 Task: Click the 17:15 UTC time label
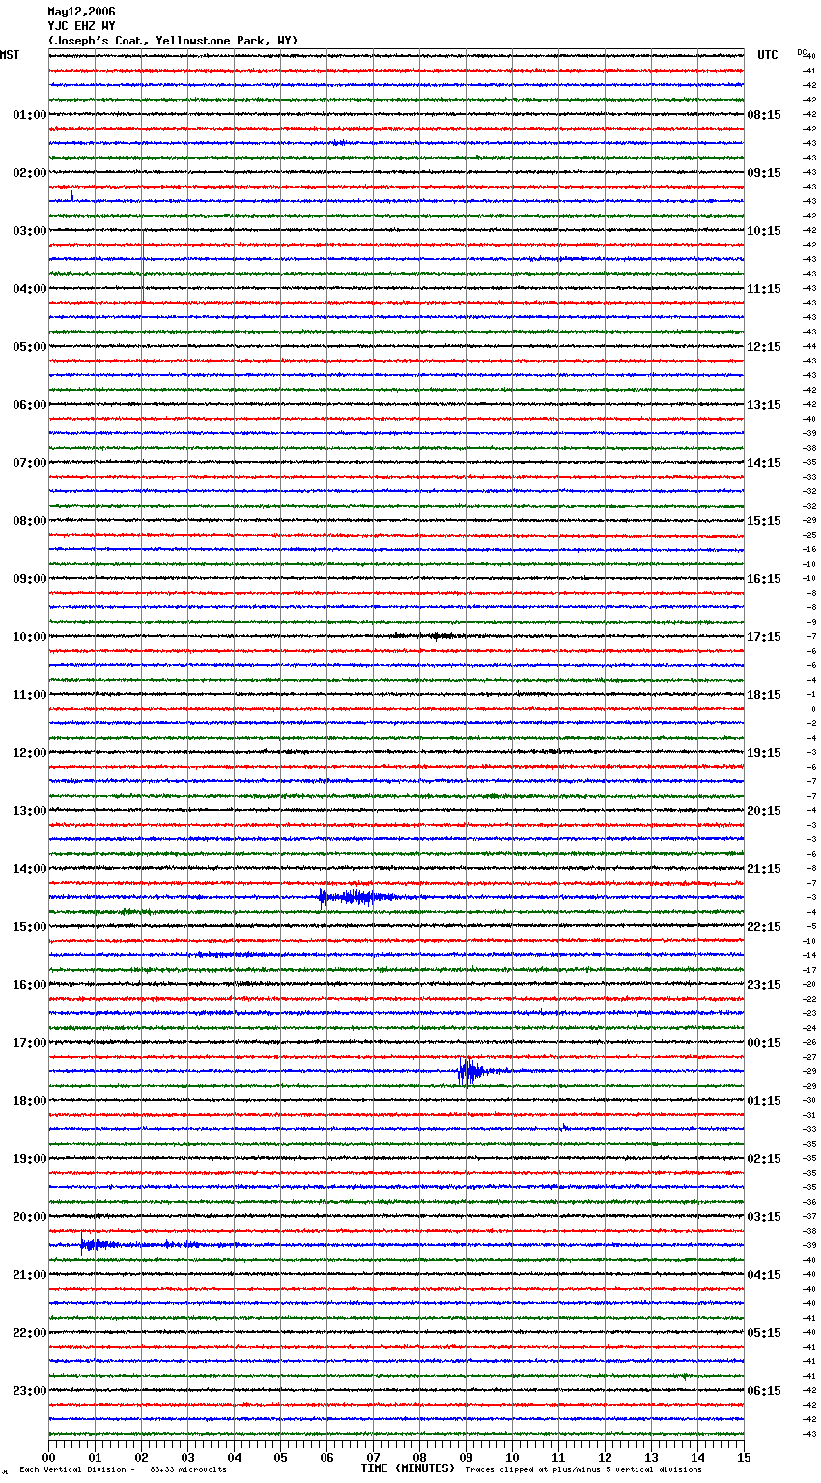(764, 637)
